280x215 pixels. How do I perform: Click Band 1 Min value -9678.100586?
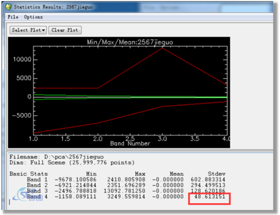click(x=75, y=179)
